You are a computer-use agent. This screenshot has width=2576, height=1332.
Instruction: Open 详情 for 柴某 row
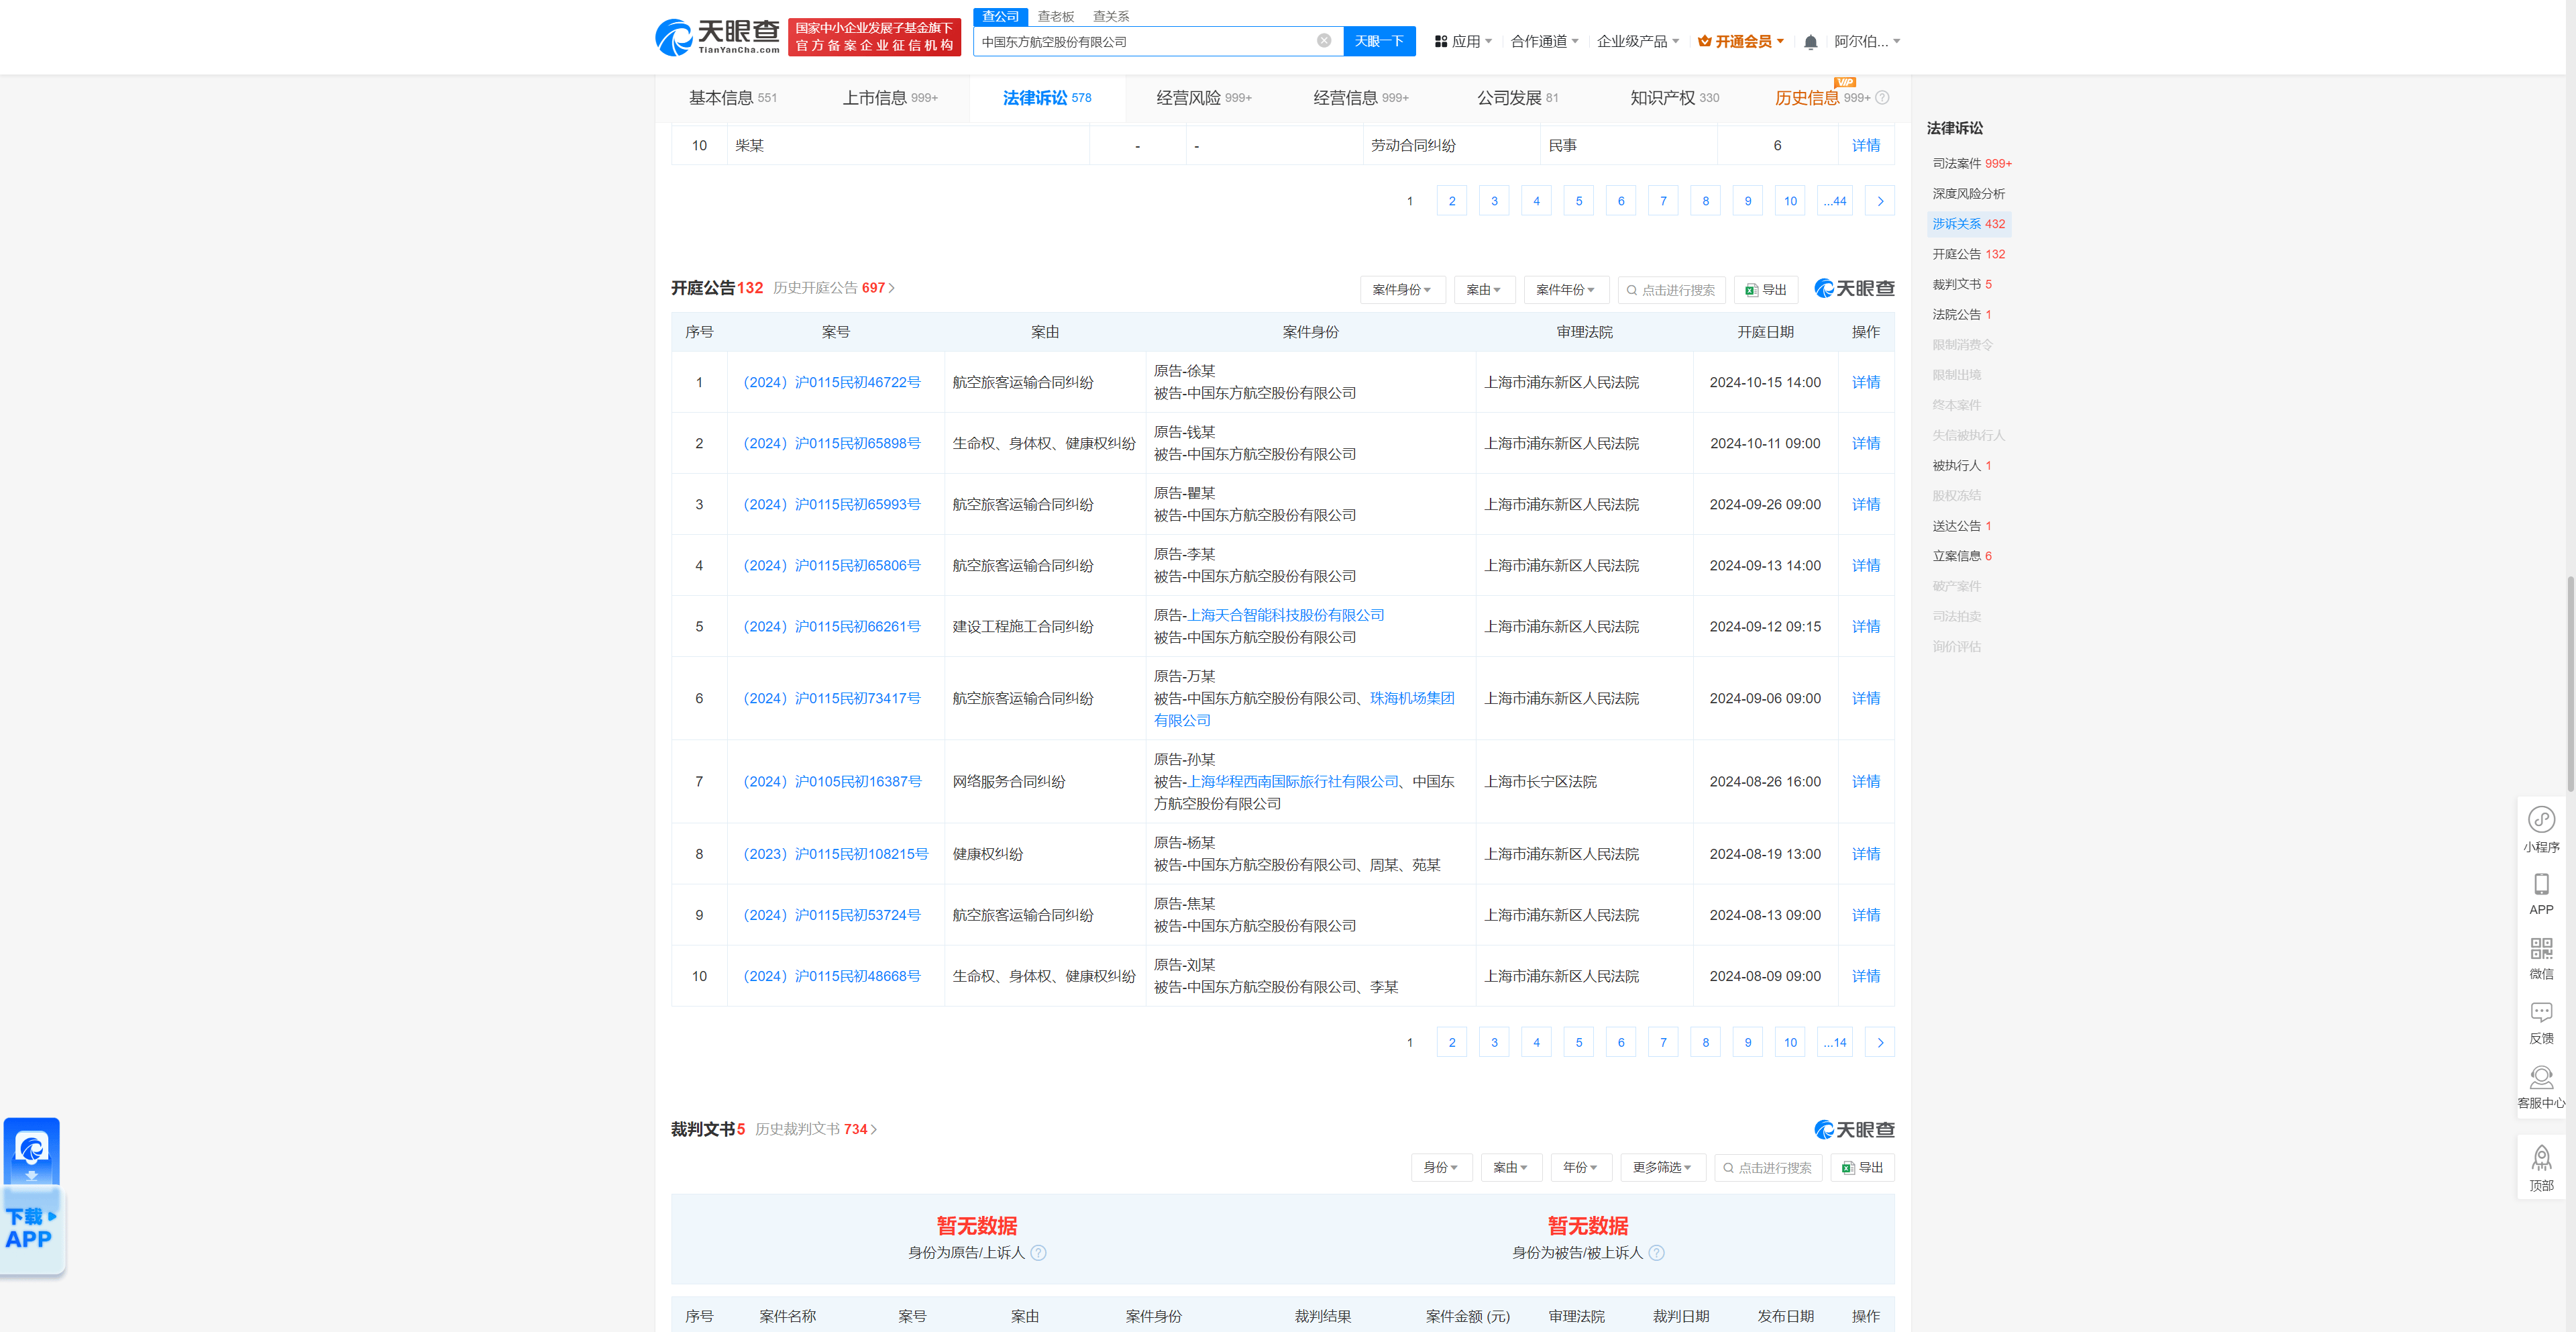pos(1866,145)
